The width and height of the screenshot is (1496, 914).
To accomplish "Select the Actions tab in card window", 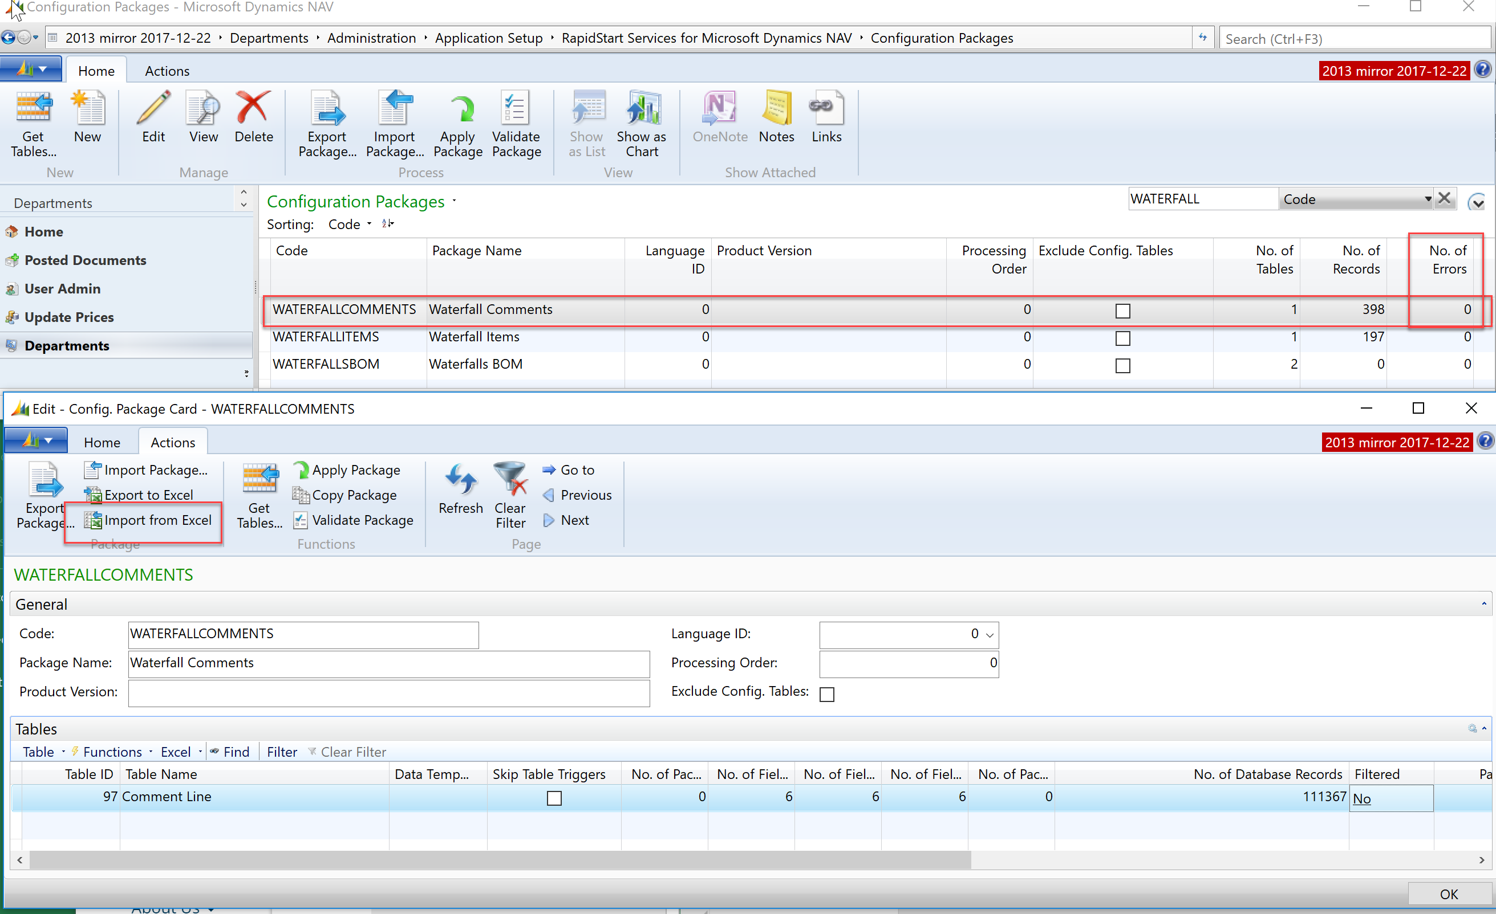I will point(173,442).
